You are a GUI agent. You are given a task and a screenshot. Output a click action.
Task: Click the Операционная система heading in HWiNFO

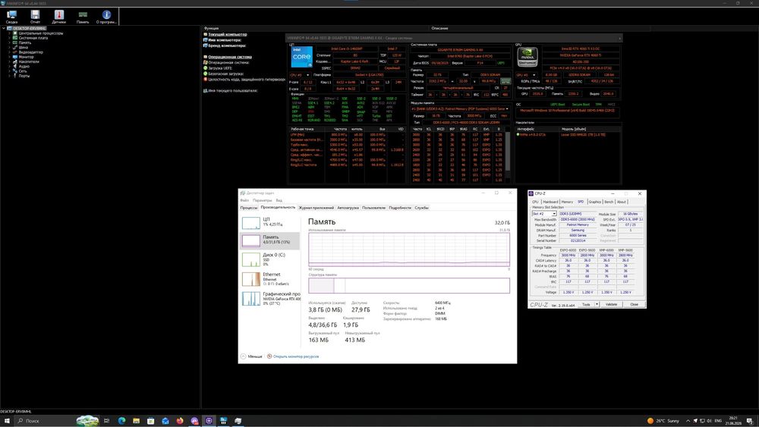pyautogui.click(x=230, y=57)
